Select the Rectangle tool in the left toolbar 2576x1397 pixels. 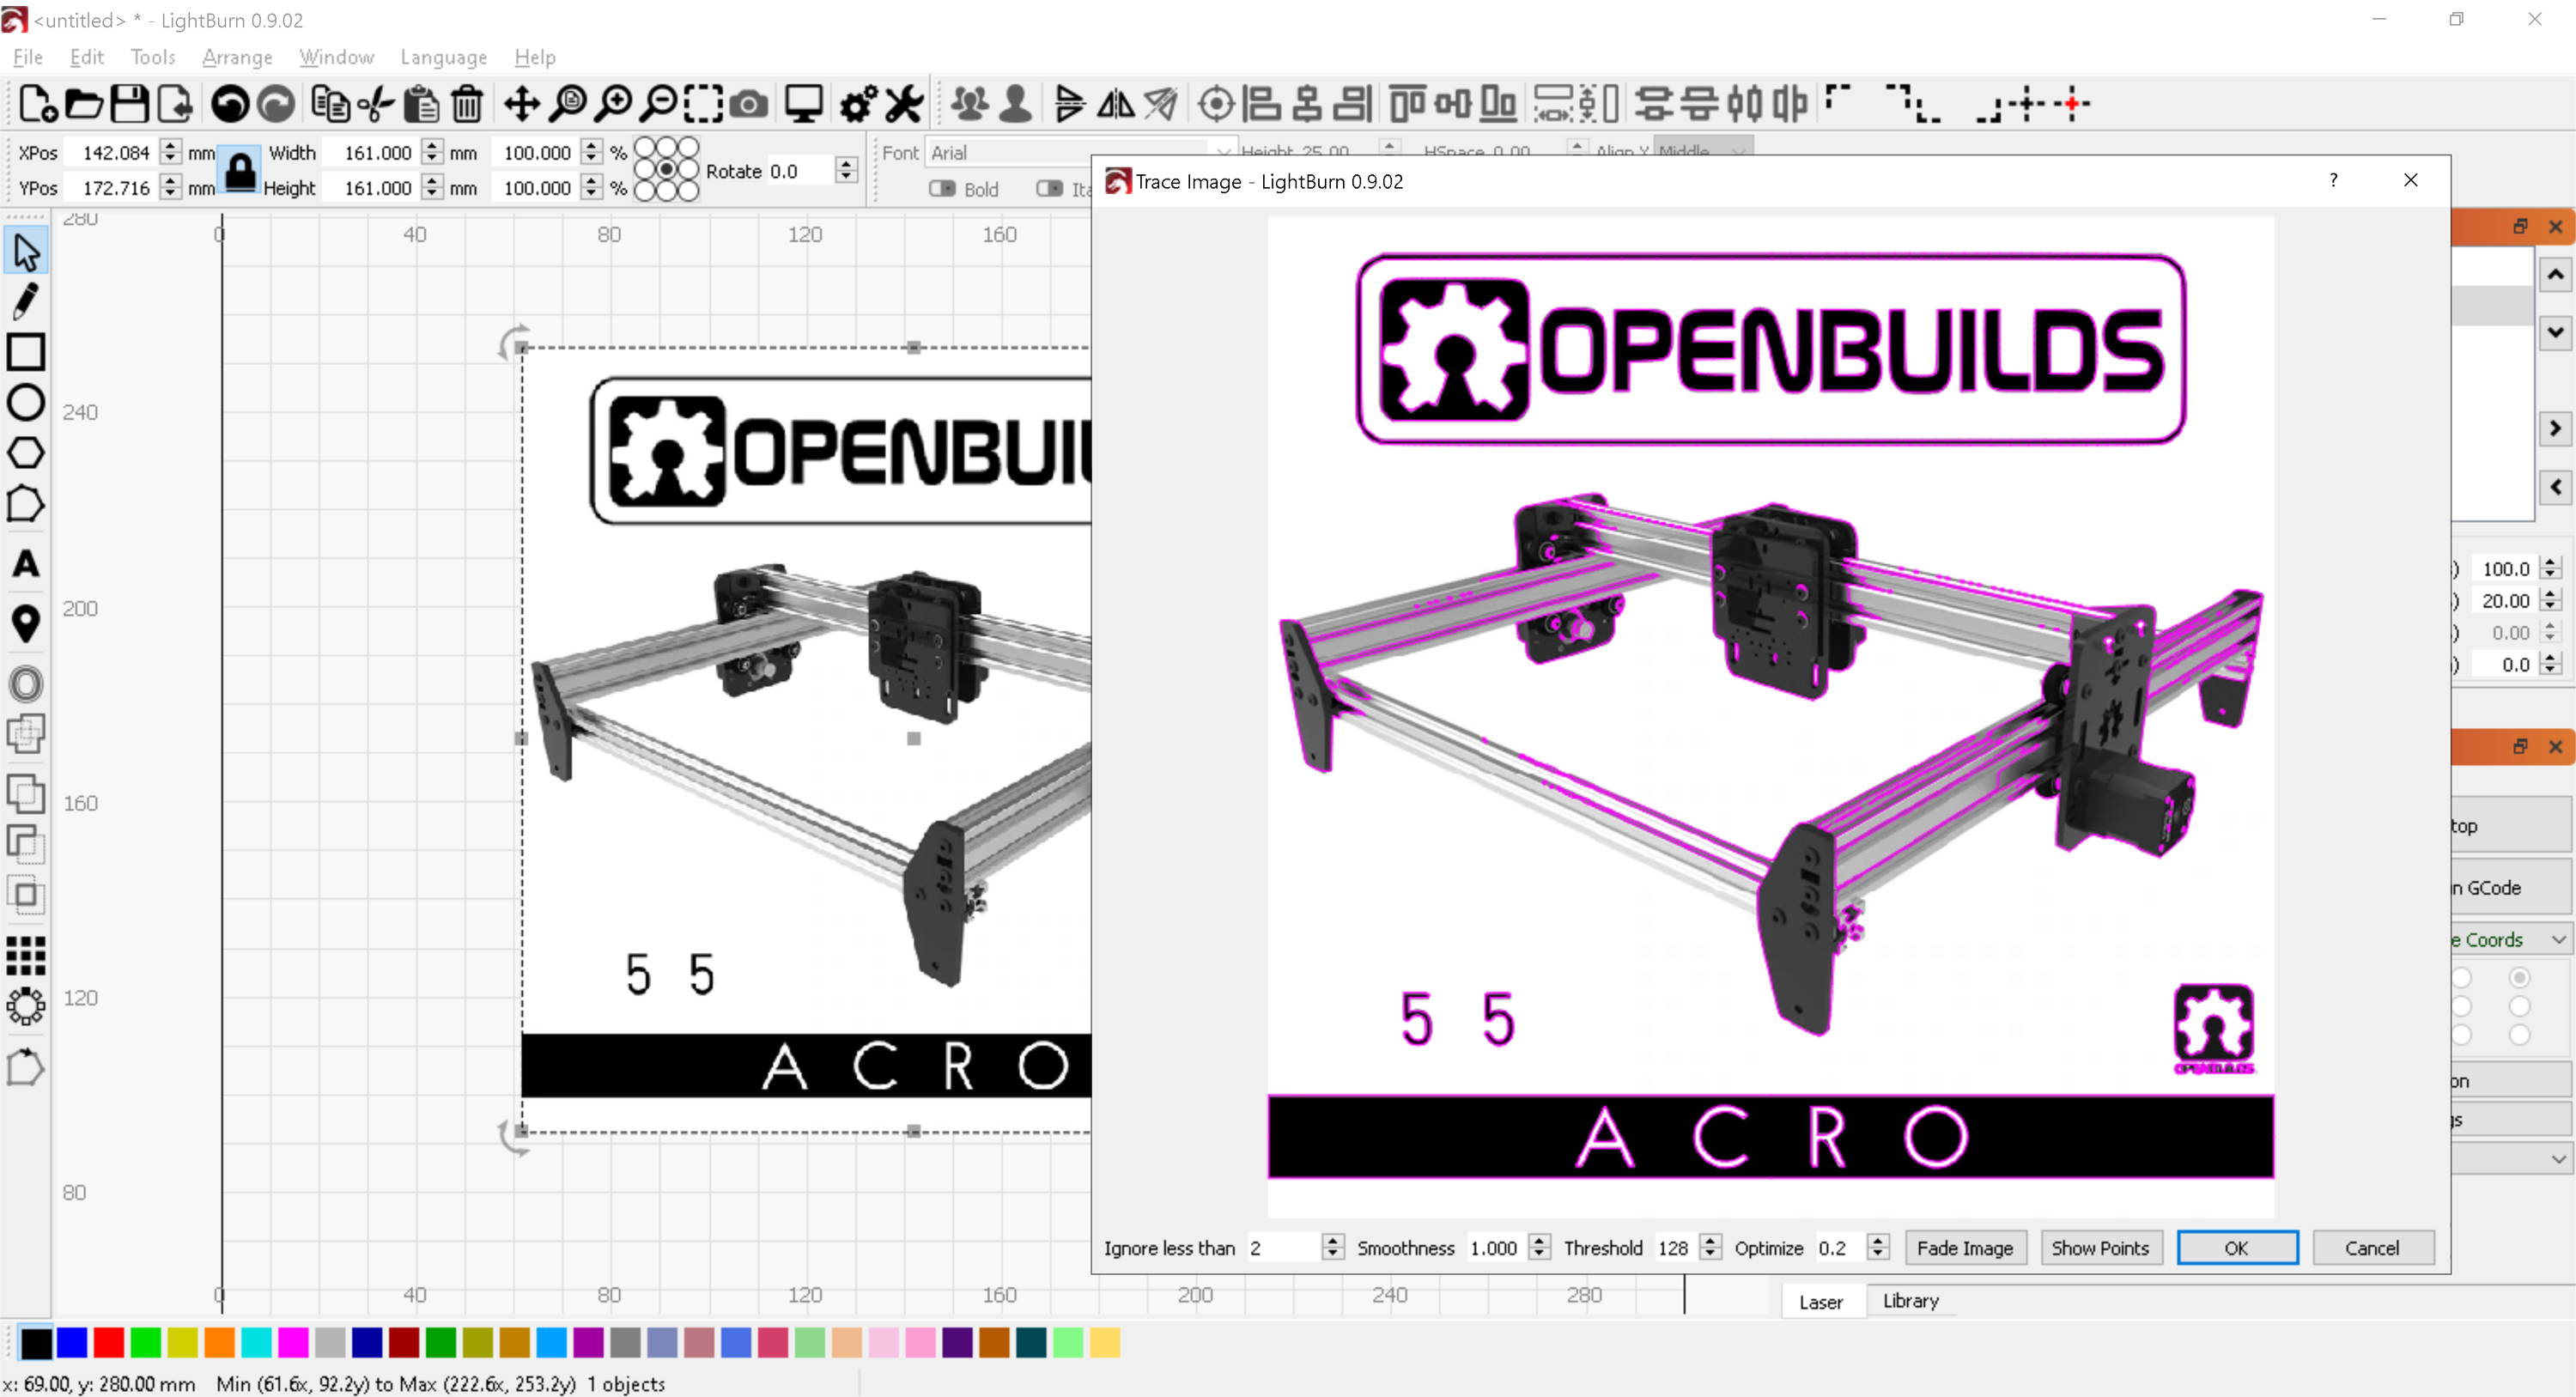click(26, 352)
